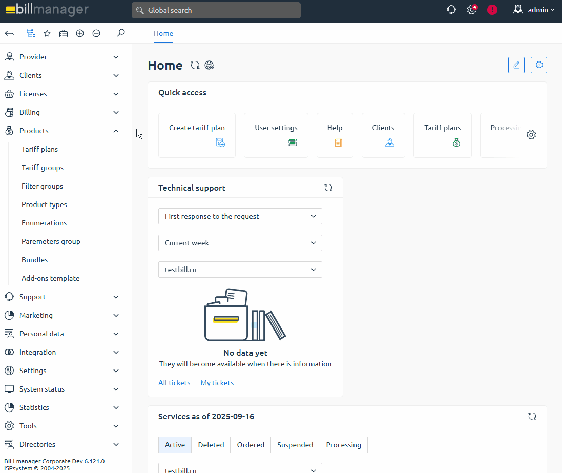The image size is (562, 473).
Task: Expand all menu sections with plus icon
Action: [80, 33]
